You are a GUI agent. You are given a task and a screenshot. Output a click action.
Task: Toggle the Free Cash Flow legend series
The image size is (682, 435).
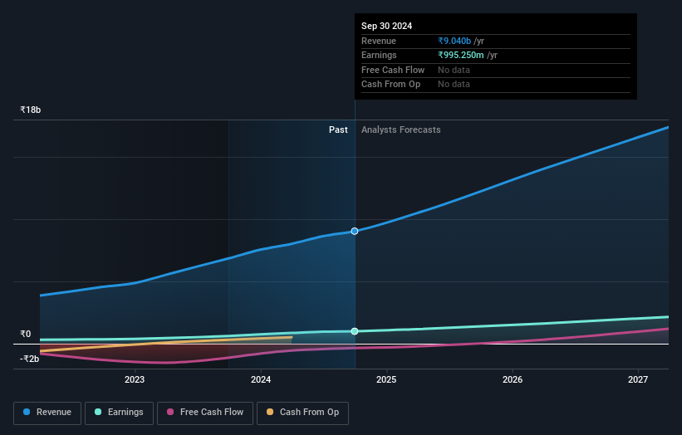click(x=205, y=413)
